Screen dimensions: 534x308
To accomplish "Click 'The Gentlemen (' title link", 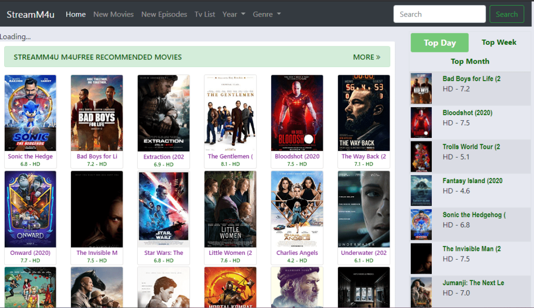I will tap(230, 157).
